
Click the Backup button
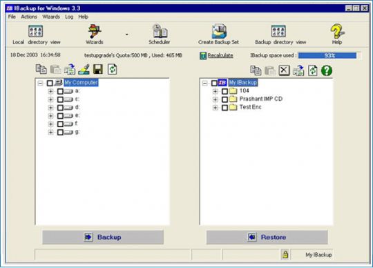click(103, 237)
